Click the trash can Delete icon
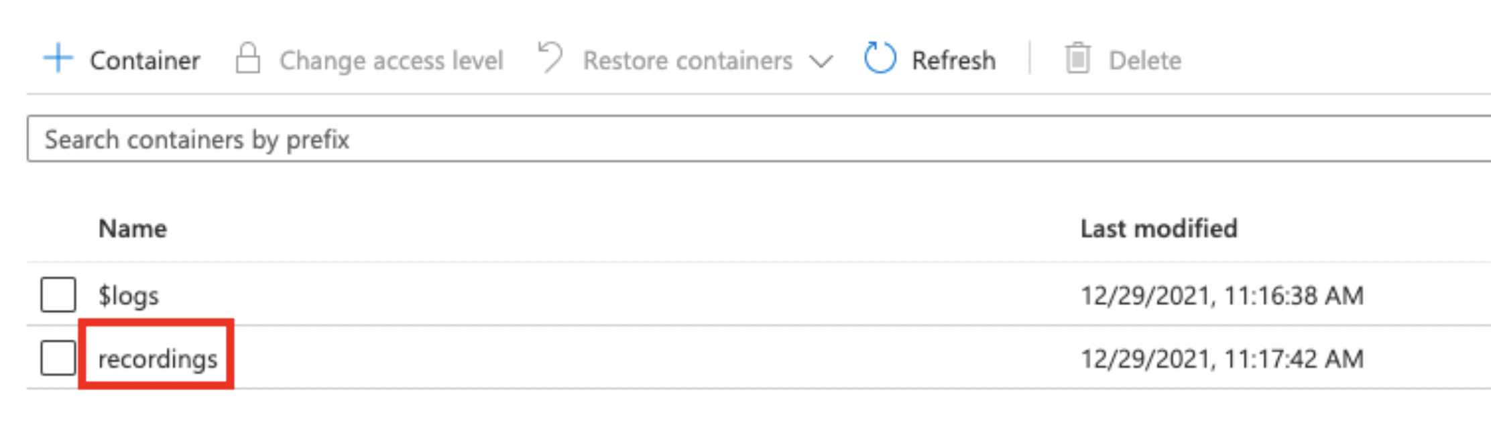This screenshot has height=447, width=1491. coord(1077,58)
